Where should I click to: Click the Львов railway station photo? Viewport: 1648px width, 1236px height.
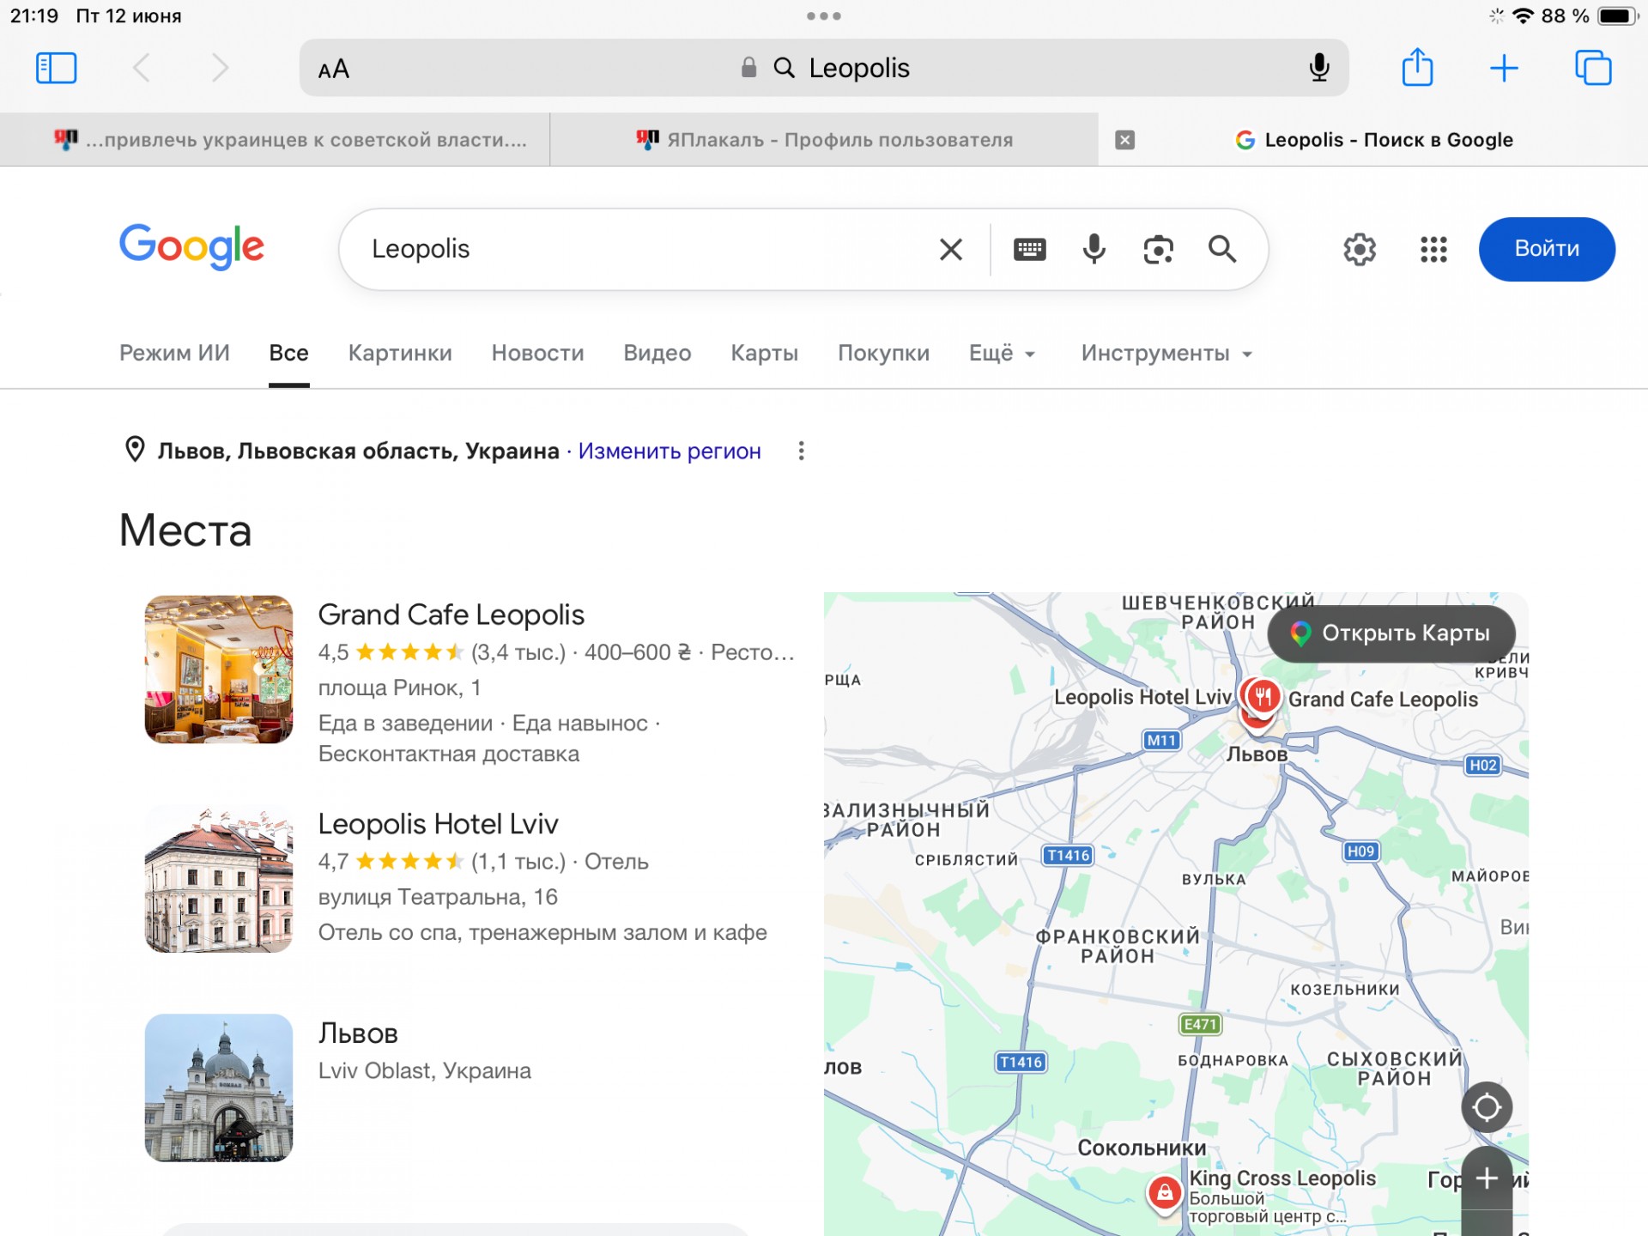(219, 1088)
